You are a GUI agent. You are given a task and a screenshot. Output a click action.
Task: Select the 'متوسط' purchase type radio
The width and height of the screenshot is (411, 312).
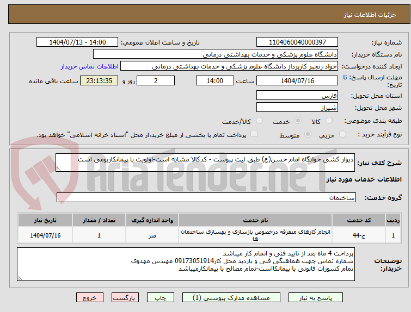click(x=308, y=134)
